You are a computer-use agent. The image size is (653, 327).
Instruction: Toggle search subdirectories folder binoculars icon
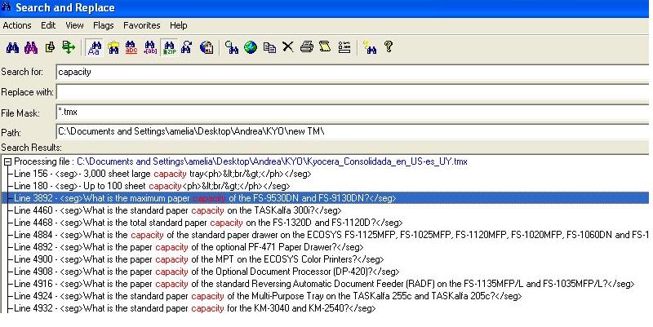click(x=113, y=47)
